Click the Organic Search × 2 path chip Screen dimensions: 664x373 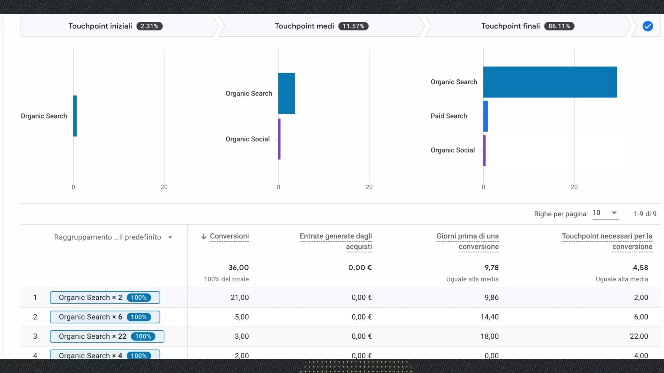pyautogui.click(x=105, y=298)
